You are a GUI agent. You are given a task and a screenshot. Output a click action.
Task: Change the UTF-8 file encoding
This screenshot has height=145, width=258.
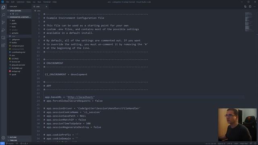click(229, 143)
